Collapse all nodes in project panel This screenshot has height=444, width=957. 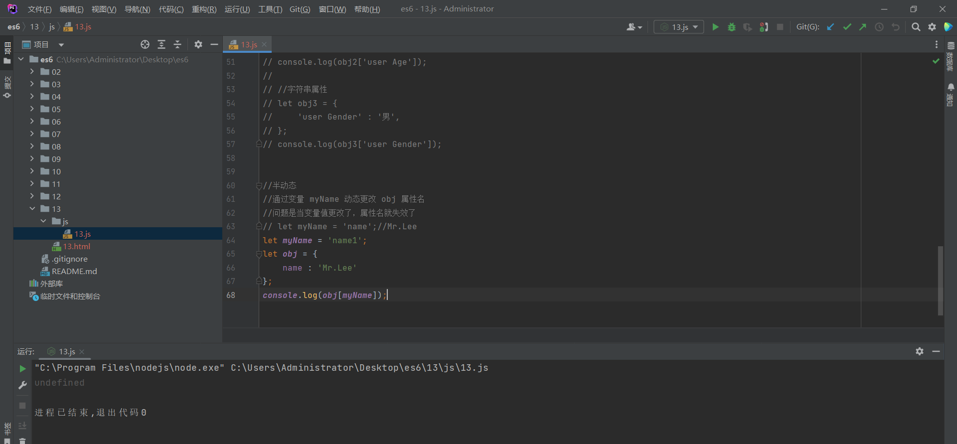[177, 44]
